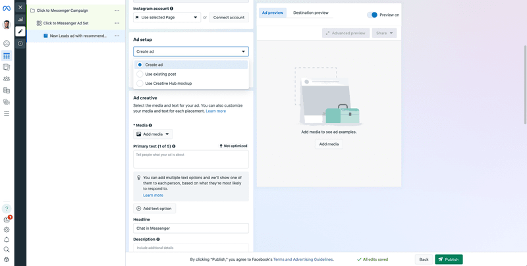
Task: Click the Advanced preview button
Action: point(346,33)
